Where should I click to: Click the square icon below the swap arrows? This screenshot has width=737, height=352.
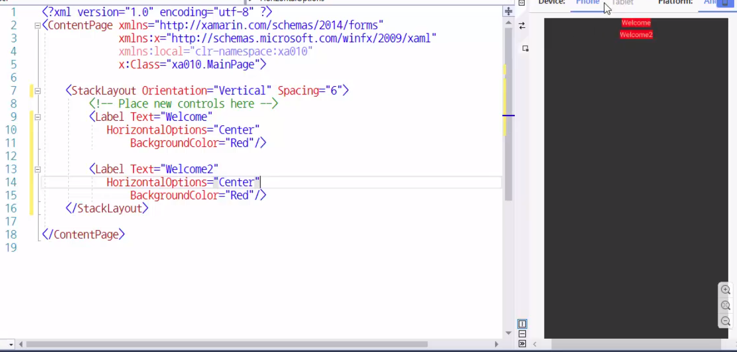click(x=525, y=49)
